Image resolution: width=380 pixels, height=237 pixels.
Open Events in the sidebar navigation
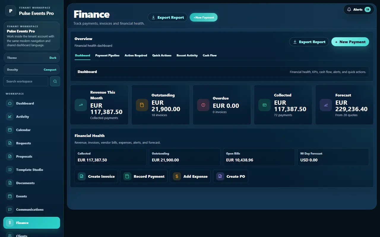click(32, 196)
